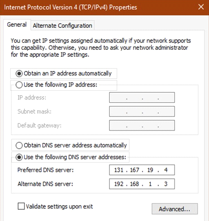The height and width of the screenshot is (221, 209).
Task: Click last octet 3 of Alternate DNS
Action: click(x=166, y=184)
